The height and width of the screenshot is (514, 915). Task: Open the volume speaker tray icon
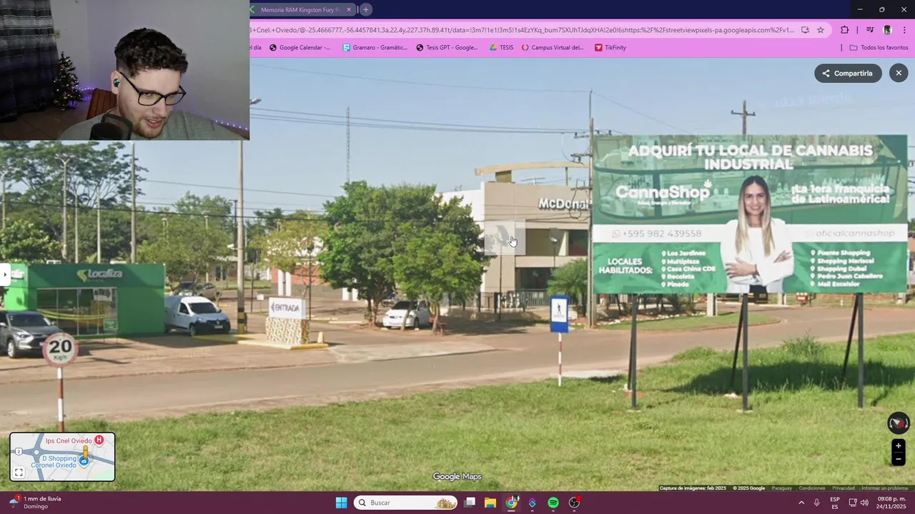[x=864, y=503]
